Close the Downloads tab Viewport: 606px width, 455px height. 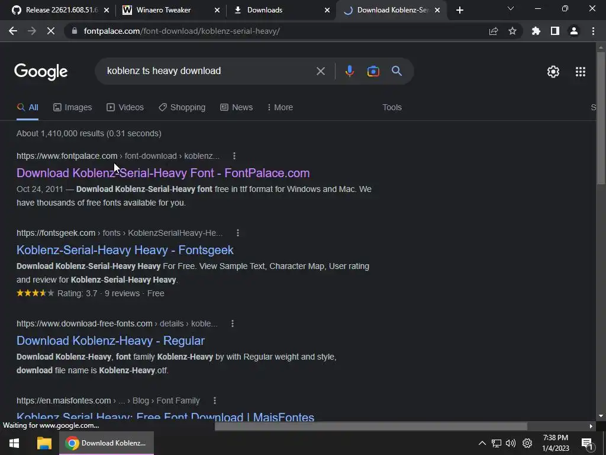coord(327,10)
